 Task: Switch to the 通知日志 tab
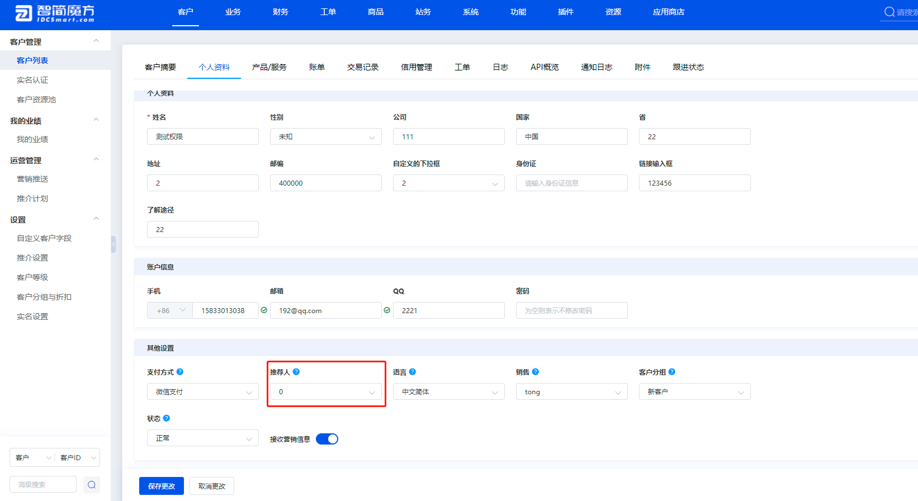[597, 67]
